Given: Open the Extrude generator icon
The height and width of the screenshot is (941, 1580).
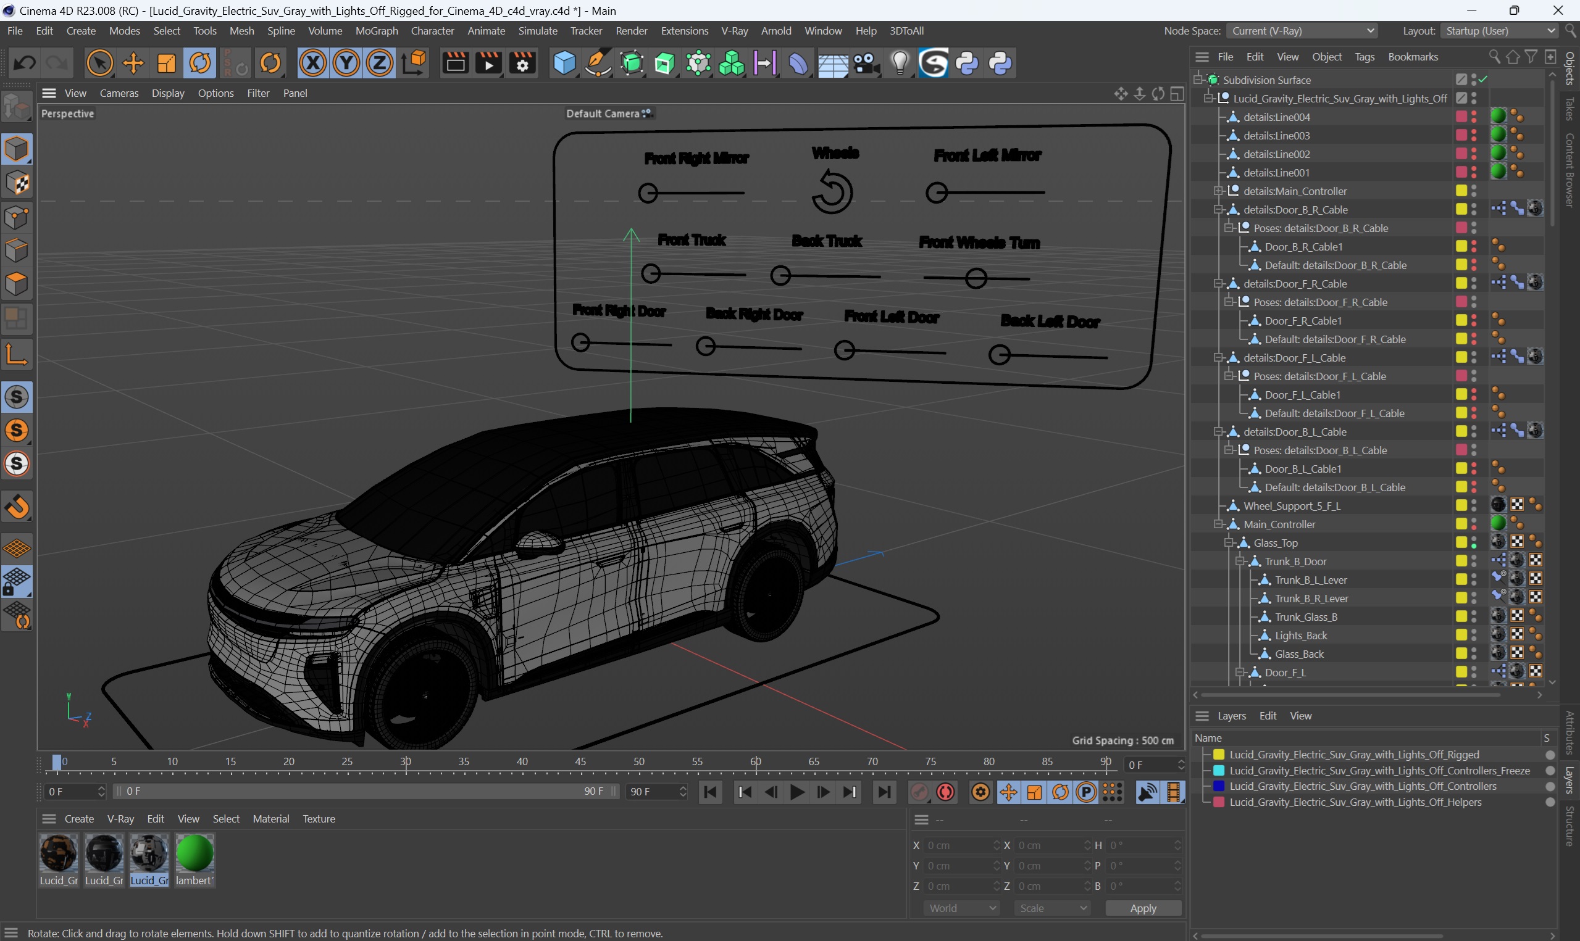Looking at the screenshot, I should click(x=665, y=64).
